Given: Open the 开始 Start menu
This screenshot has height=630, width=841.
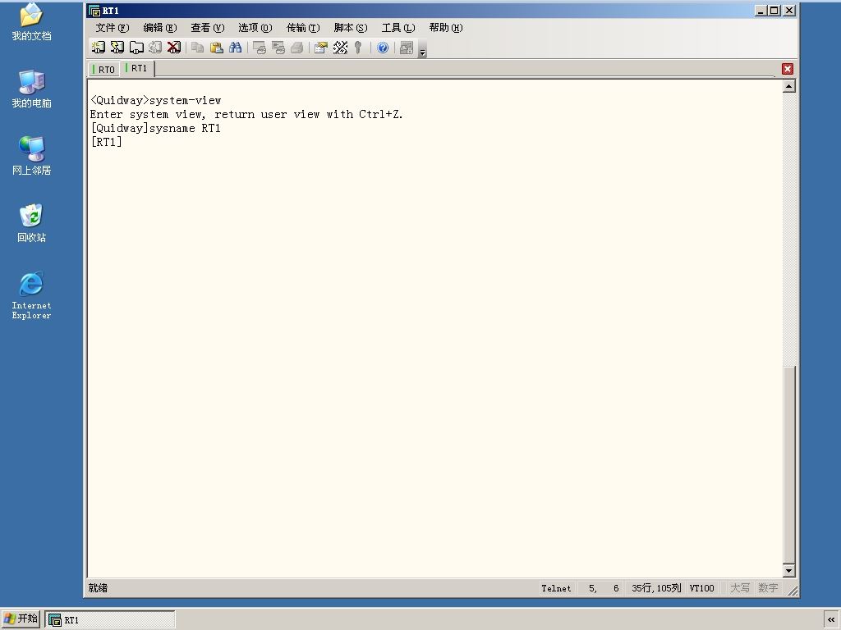Looking at the screenshot, I should point(21,619).
